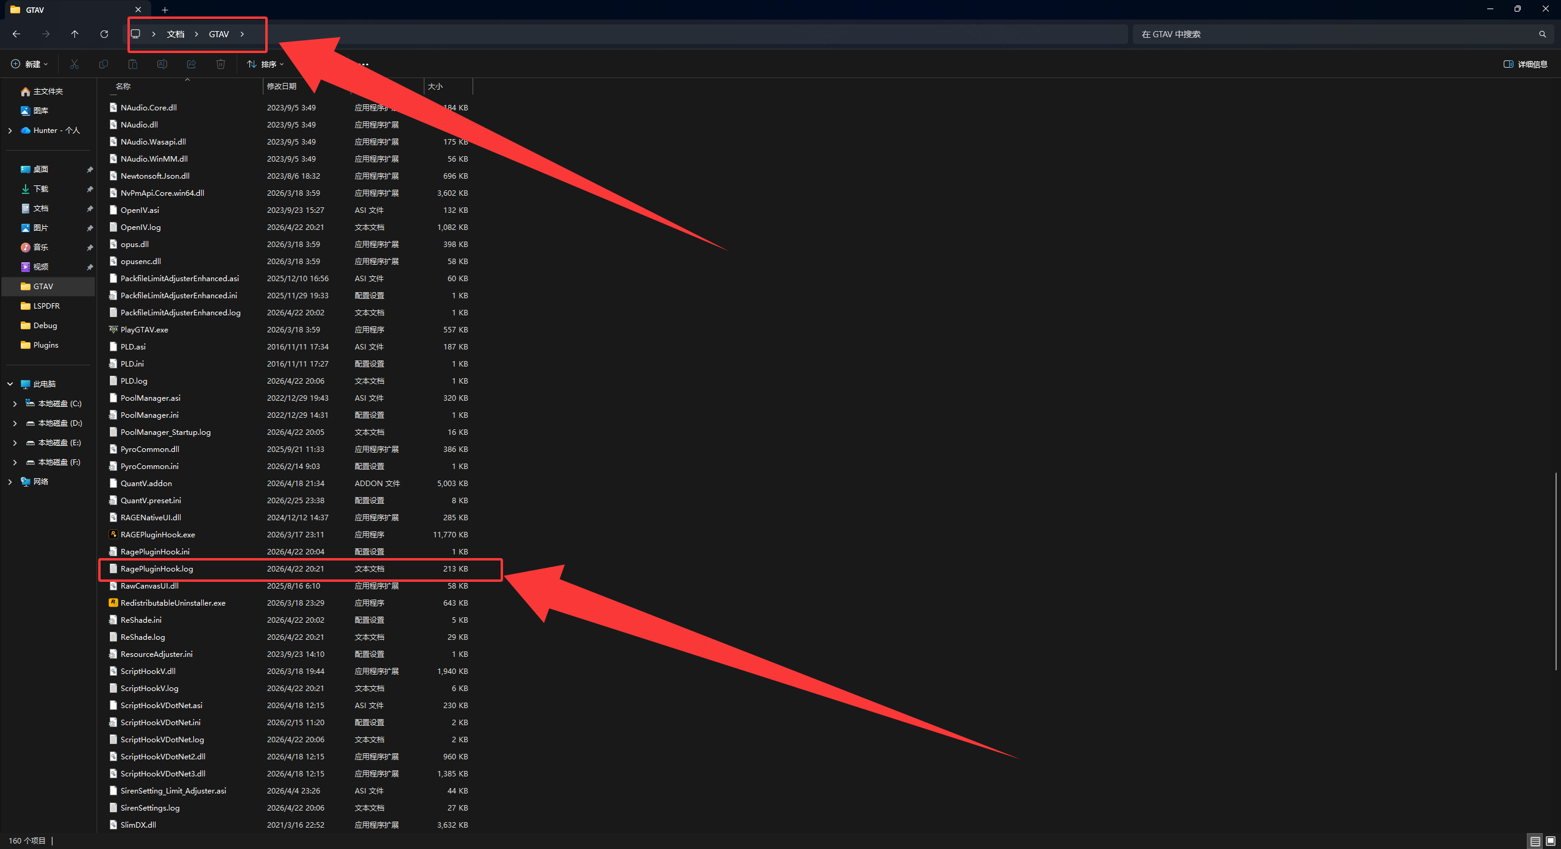Click the GTAV search box
This screenshot has height=849, width=1561.
coord(1343,34)
